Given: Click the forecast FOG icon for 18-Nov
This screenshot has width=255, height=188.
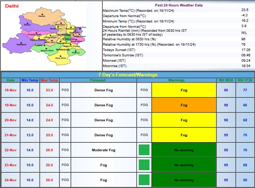Looking at the screenshot, I should tap(65, 90).
